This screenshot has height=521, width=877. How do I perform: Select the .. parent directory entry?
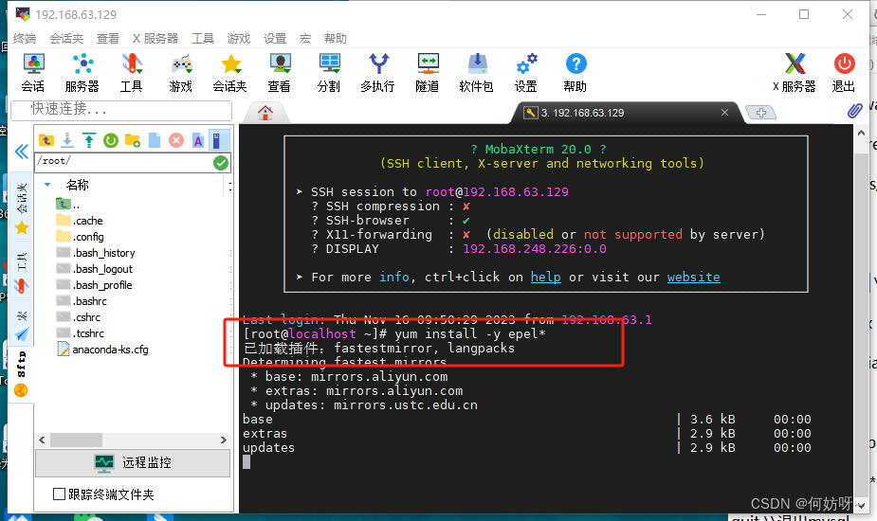pyautogui.click(x=67, y=205)
